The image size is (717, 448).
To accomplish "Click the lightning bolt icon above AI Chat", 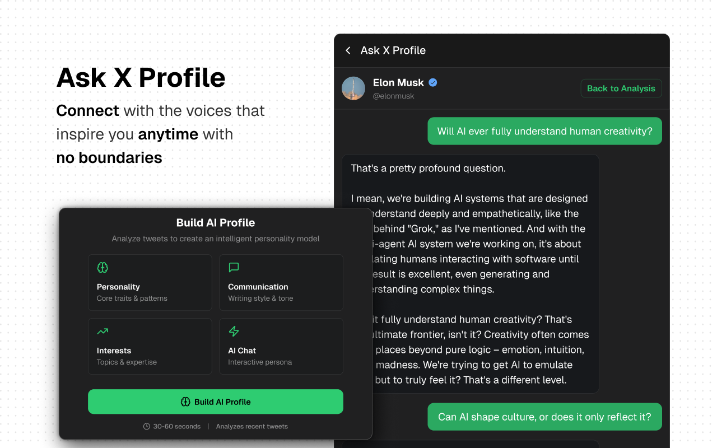I will [x=234, y=332].
